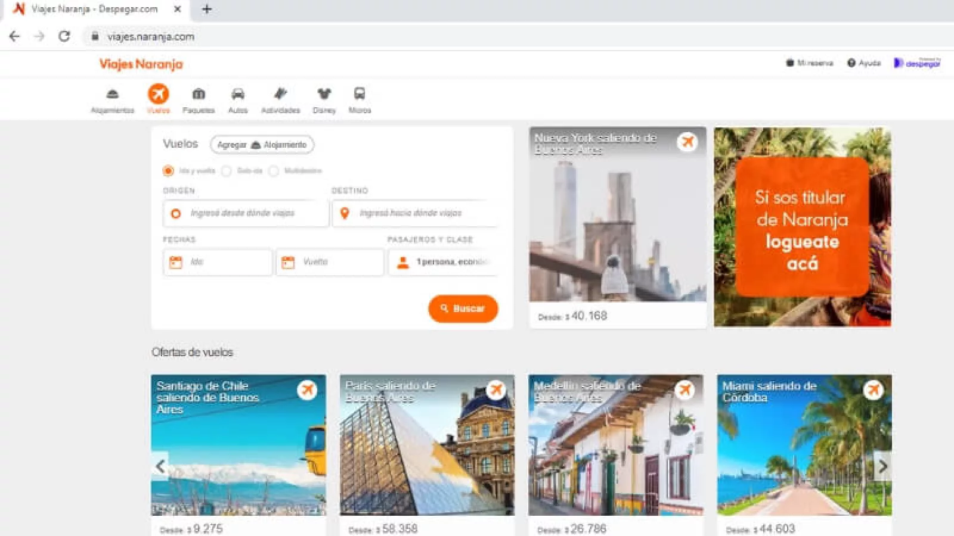Click the Buscar search button

[x=463, y=308]
